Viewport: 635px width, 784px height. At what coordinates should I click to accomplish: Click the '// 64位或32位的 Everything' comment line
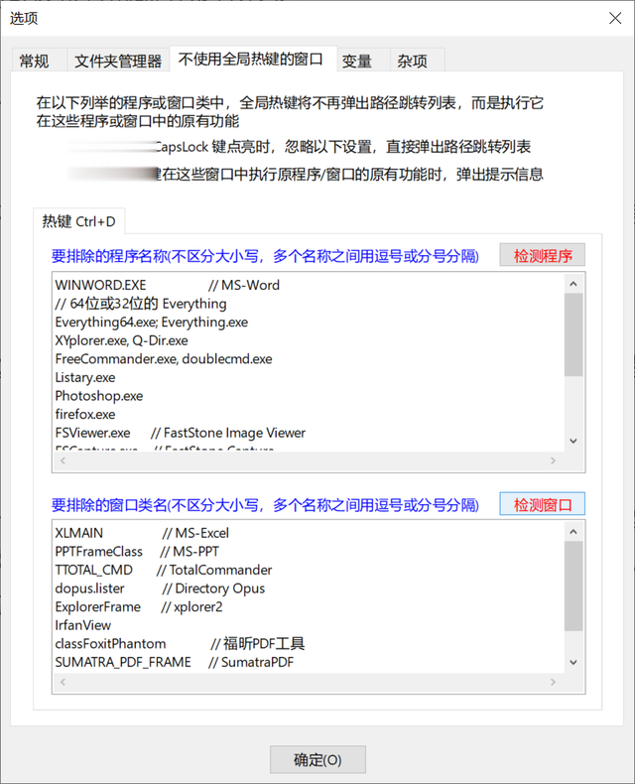[141, 304]
